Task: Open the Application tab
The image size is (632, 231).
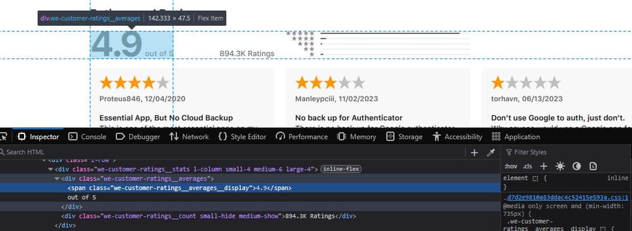Action: click(x=516, y=137)
